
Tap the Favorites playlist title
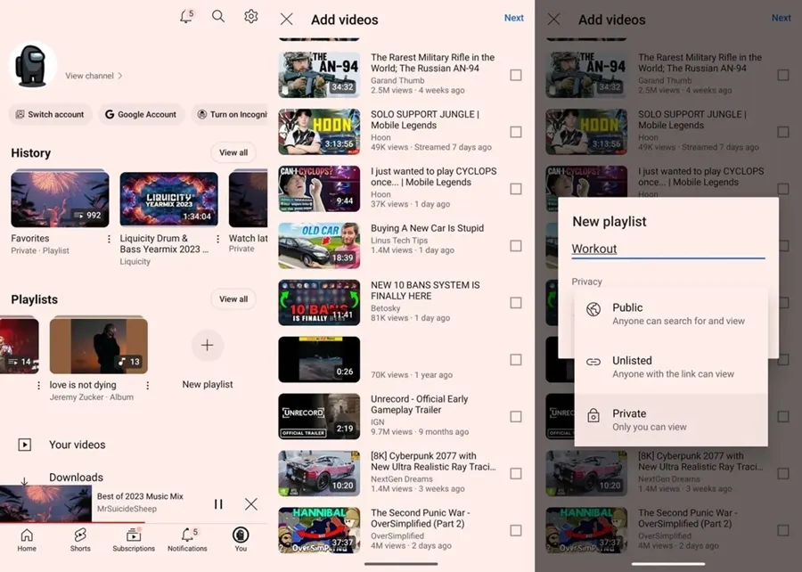[x=30, y=238]
